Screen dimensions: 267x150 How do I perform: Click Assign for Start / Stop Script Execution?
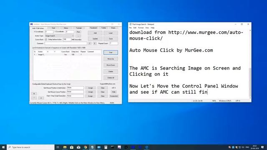tap(91, 96)
